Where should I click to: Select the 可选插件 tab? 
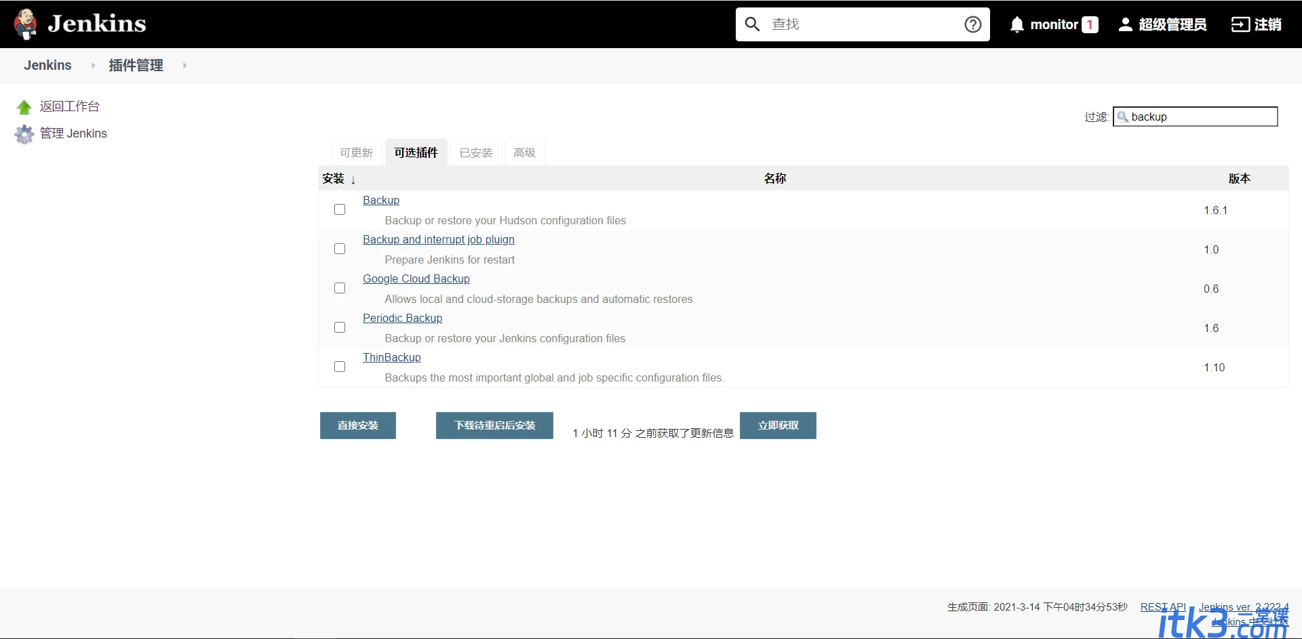point(416,152)
